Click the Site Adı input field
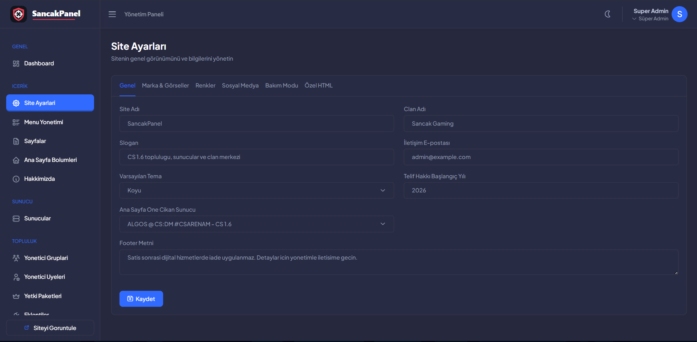Screen dimensions: 697x342 (257, 123)
